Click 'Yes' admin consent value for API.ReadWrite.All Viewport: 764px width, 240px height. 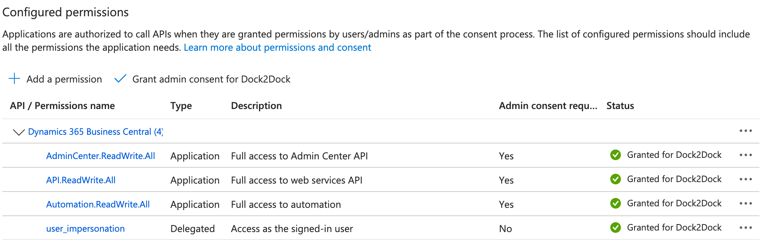click(x=506, y=180)
